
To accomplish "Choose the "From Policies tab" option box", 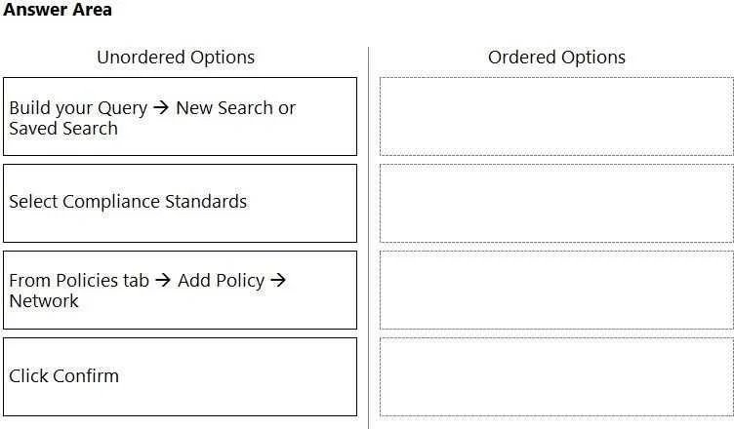I will point(180,290).
